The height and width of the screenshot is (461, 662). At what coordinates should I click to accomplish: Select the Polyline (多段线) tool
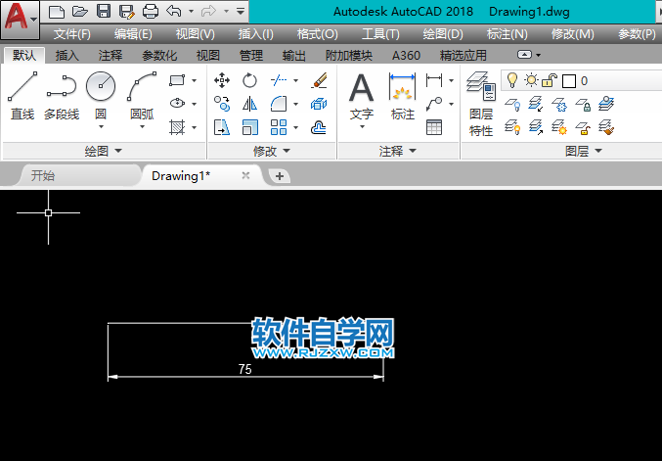tap(62, 96)
